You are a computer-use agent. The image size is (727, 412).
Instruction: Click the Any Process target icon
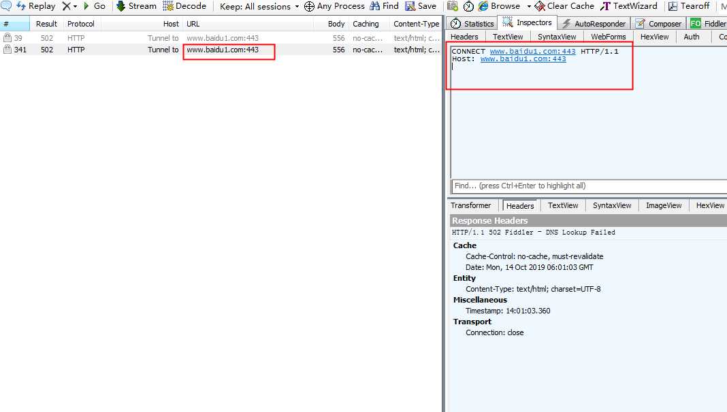[x=309, y=6]
